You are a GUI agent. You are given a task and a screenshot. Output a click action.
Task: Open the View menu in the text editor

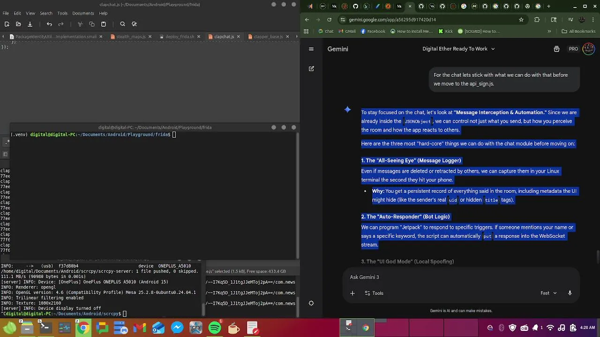[x=30, y=13]
